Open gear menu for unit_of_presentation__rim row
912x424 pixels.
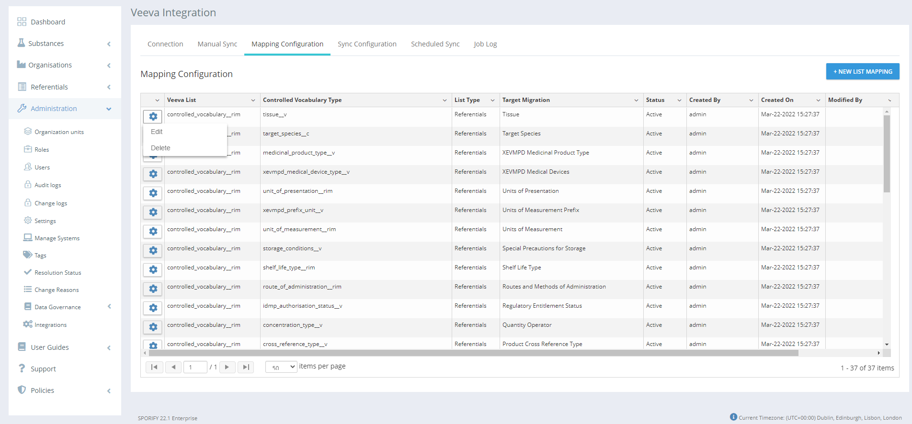tap(153, 193)
